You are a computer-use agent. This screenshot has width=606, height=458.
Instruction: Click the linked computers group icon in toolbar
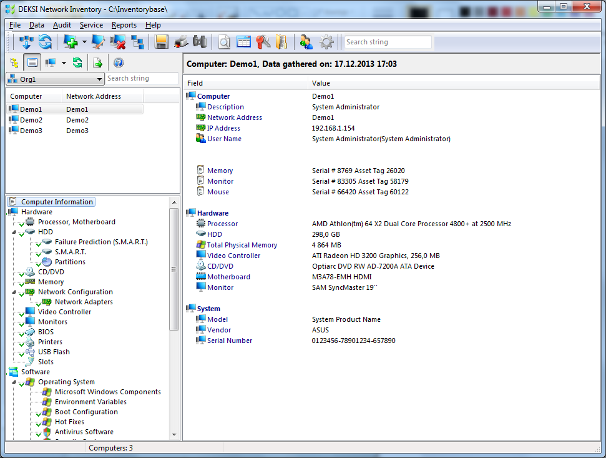point(137,42)
